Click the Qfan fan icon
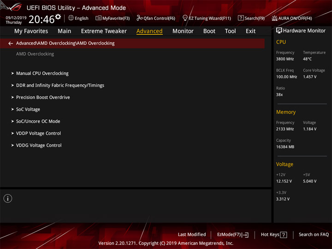The image size is (332, 249). [139, 18]
